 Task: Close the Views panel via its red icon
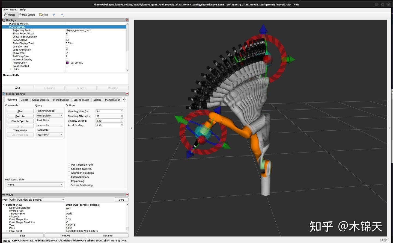tap(127, 195)
